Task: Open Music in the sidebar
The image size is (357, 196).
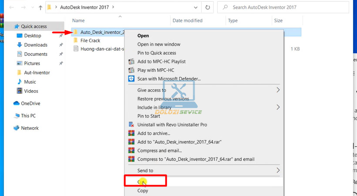Action: coord(30,82)
